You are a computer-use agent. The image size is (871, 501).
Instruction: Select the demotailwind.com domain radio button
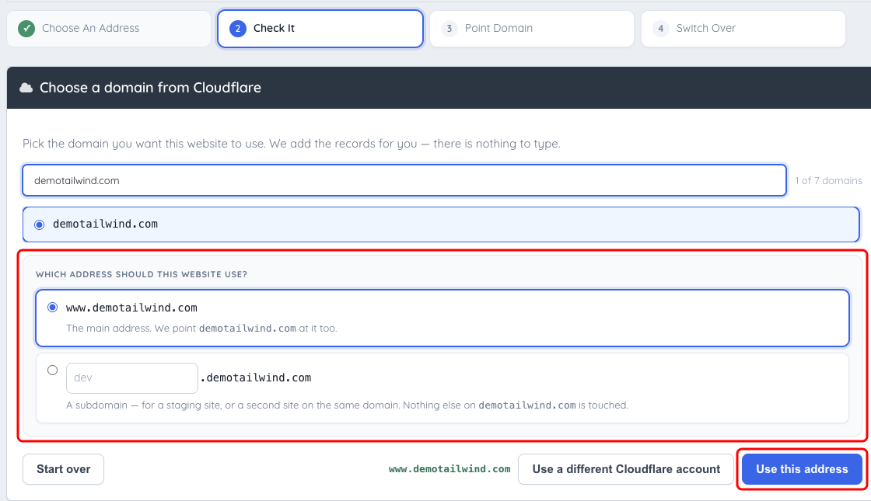pyautogui.click(x=40, y=224)
